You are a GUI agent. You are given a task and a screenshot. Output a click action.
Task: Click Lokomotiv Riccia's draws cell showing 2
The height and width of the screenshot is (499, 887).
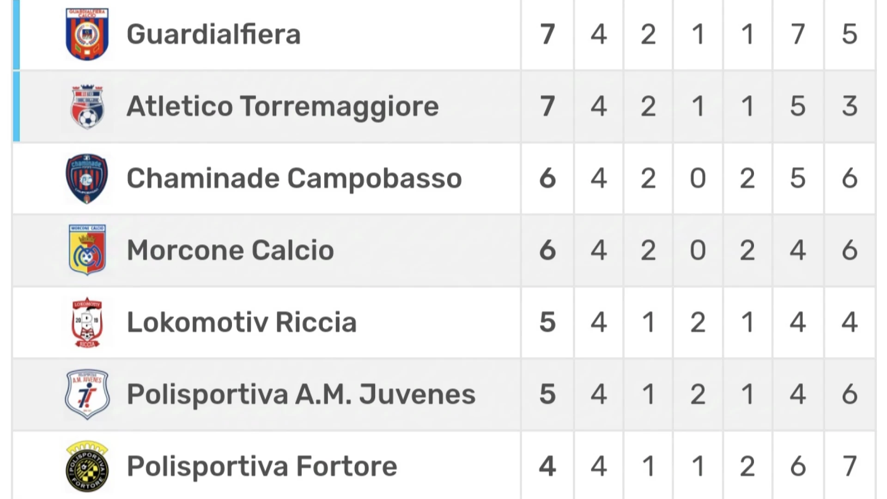(x=698, y=322)
